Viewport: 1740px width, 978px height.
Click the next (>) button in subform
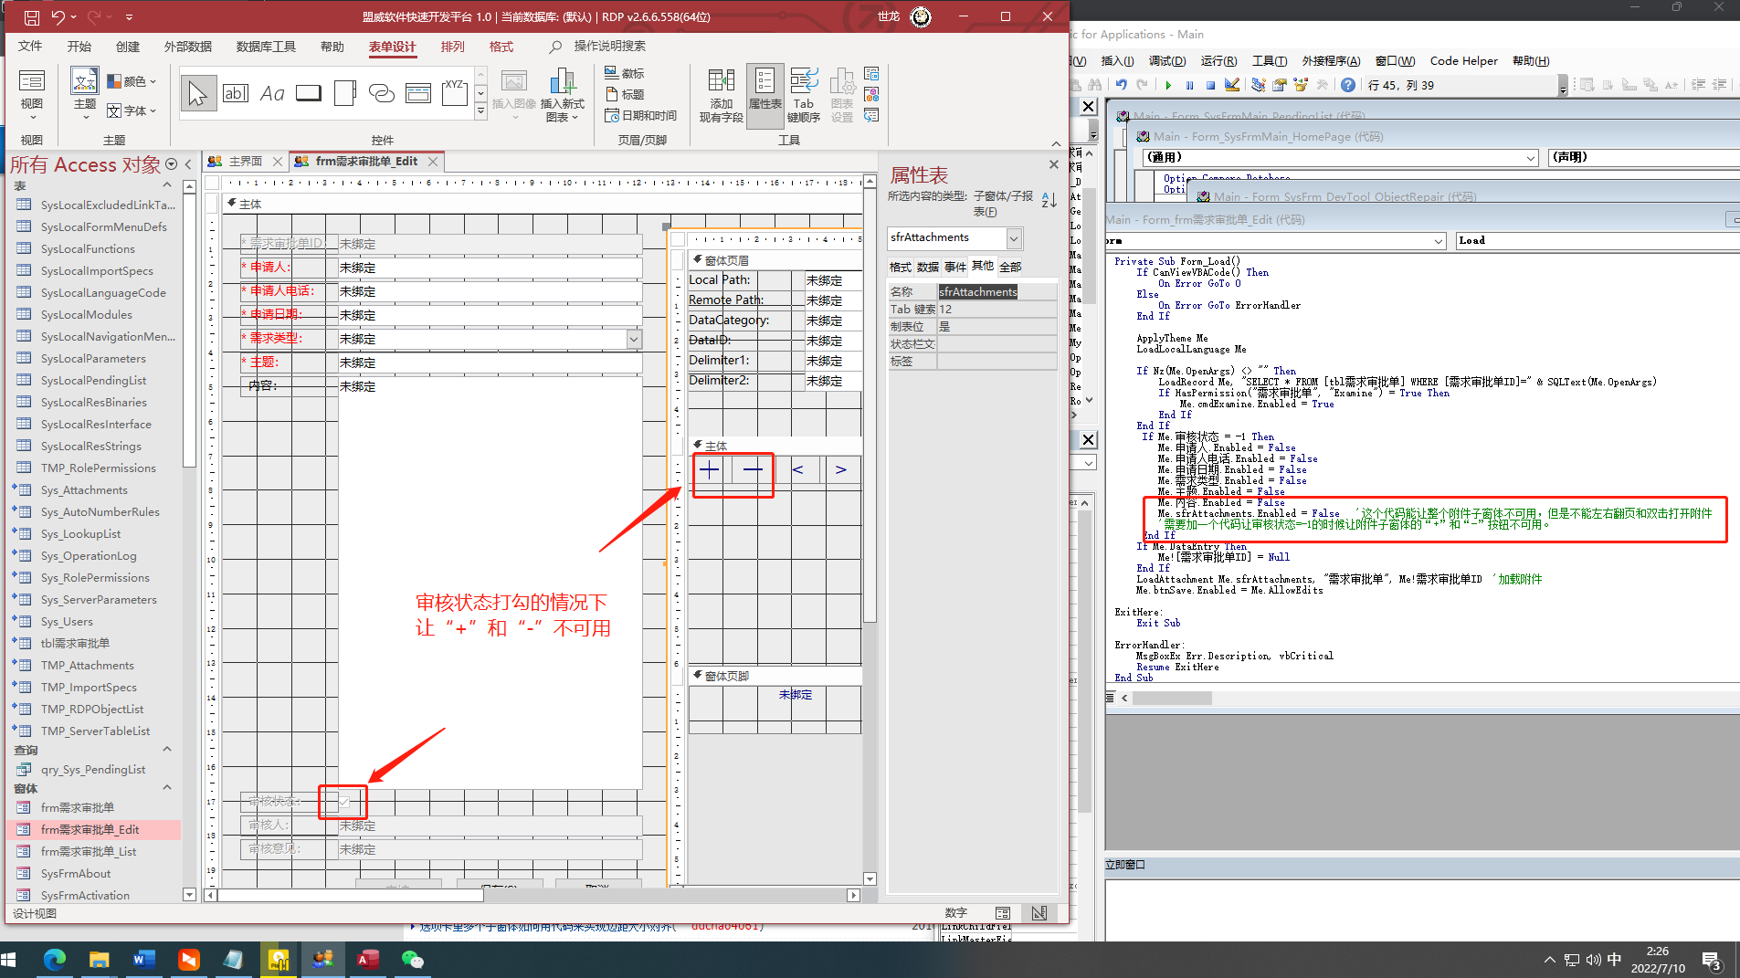point(840,470)
